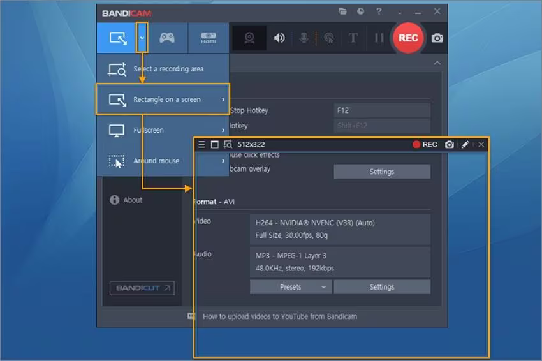This screenshot has height=361, width=542.
Task: Toggle speaker sound recording icon
Action: (x=279, y=38)
